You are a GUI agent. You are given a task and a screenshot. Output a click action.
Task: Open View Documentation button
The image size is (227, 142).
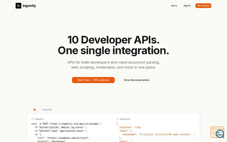[x=136, y=80]
